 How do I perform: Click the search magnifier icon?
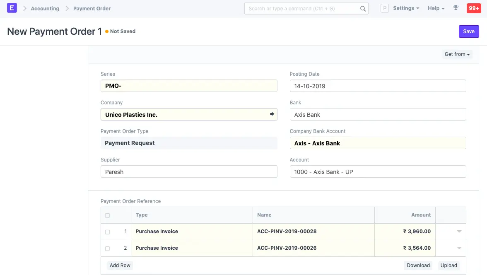(x=363, y=9)
